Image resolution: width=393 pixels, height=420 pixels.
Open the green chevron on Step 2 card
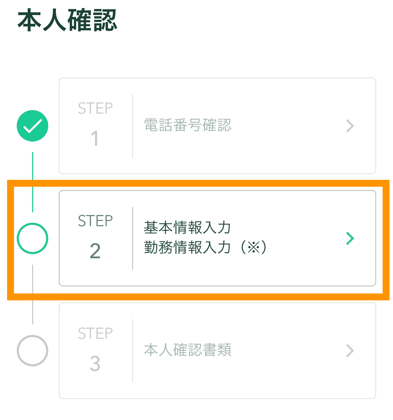pyautogui.click(x=350, y=238)
